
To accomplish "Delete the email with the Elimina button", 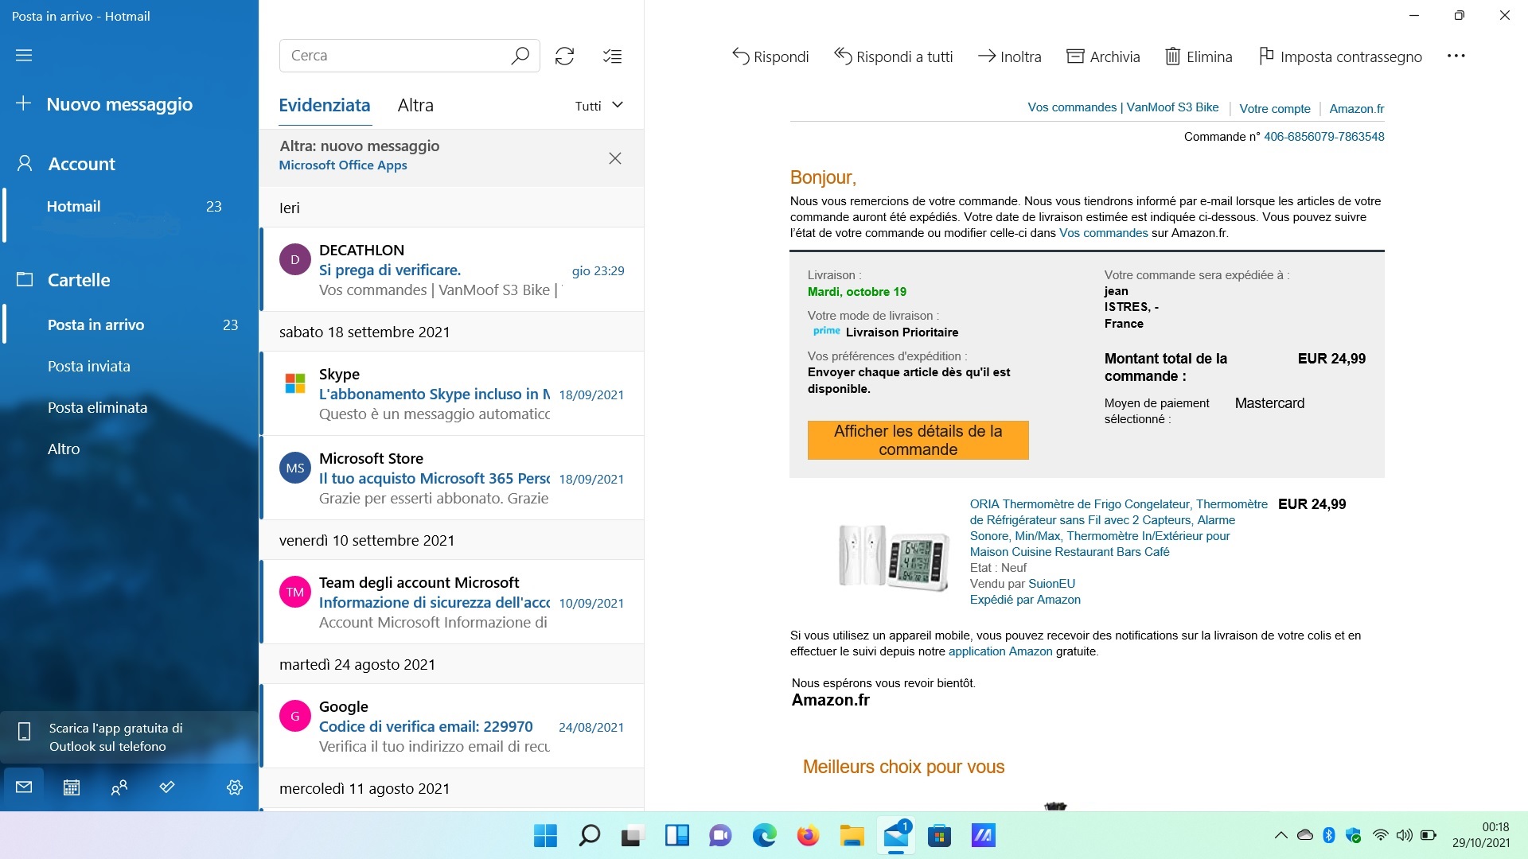I will click(1199, 56).
